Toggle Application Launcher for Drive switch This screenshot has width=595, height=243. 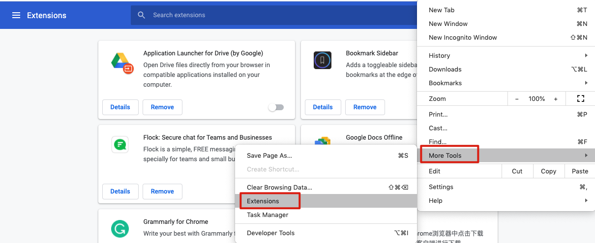276,107
